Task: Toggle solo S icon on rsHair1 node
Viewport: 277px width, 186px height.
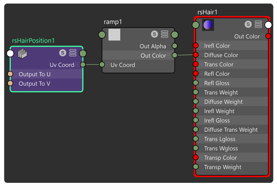Action: click(x=248, y=24)
